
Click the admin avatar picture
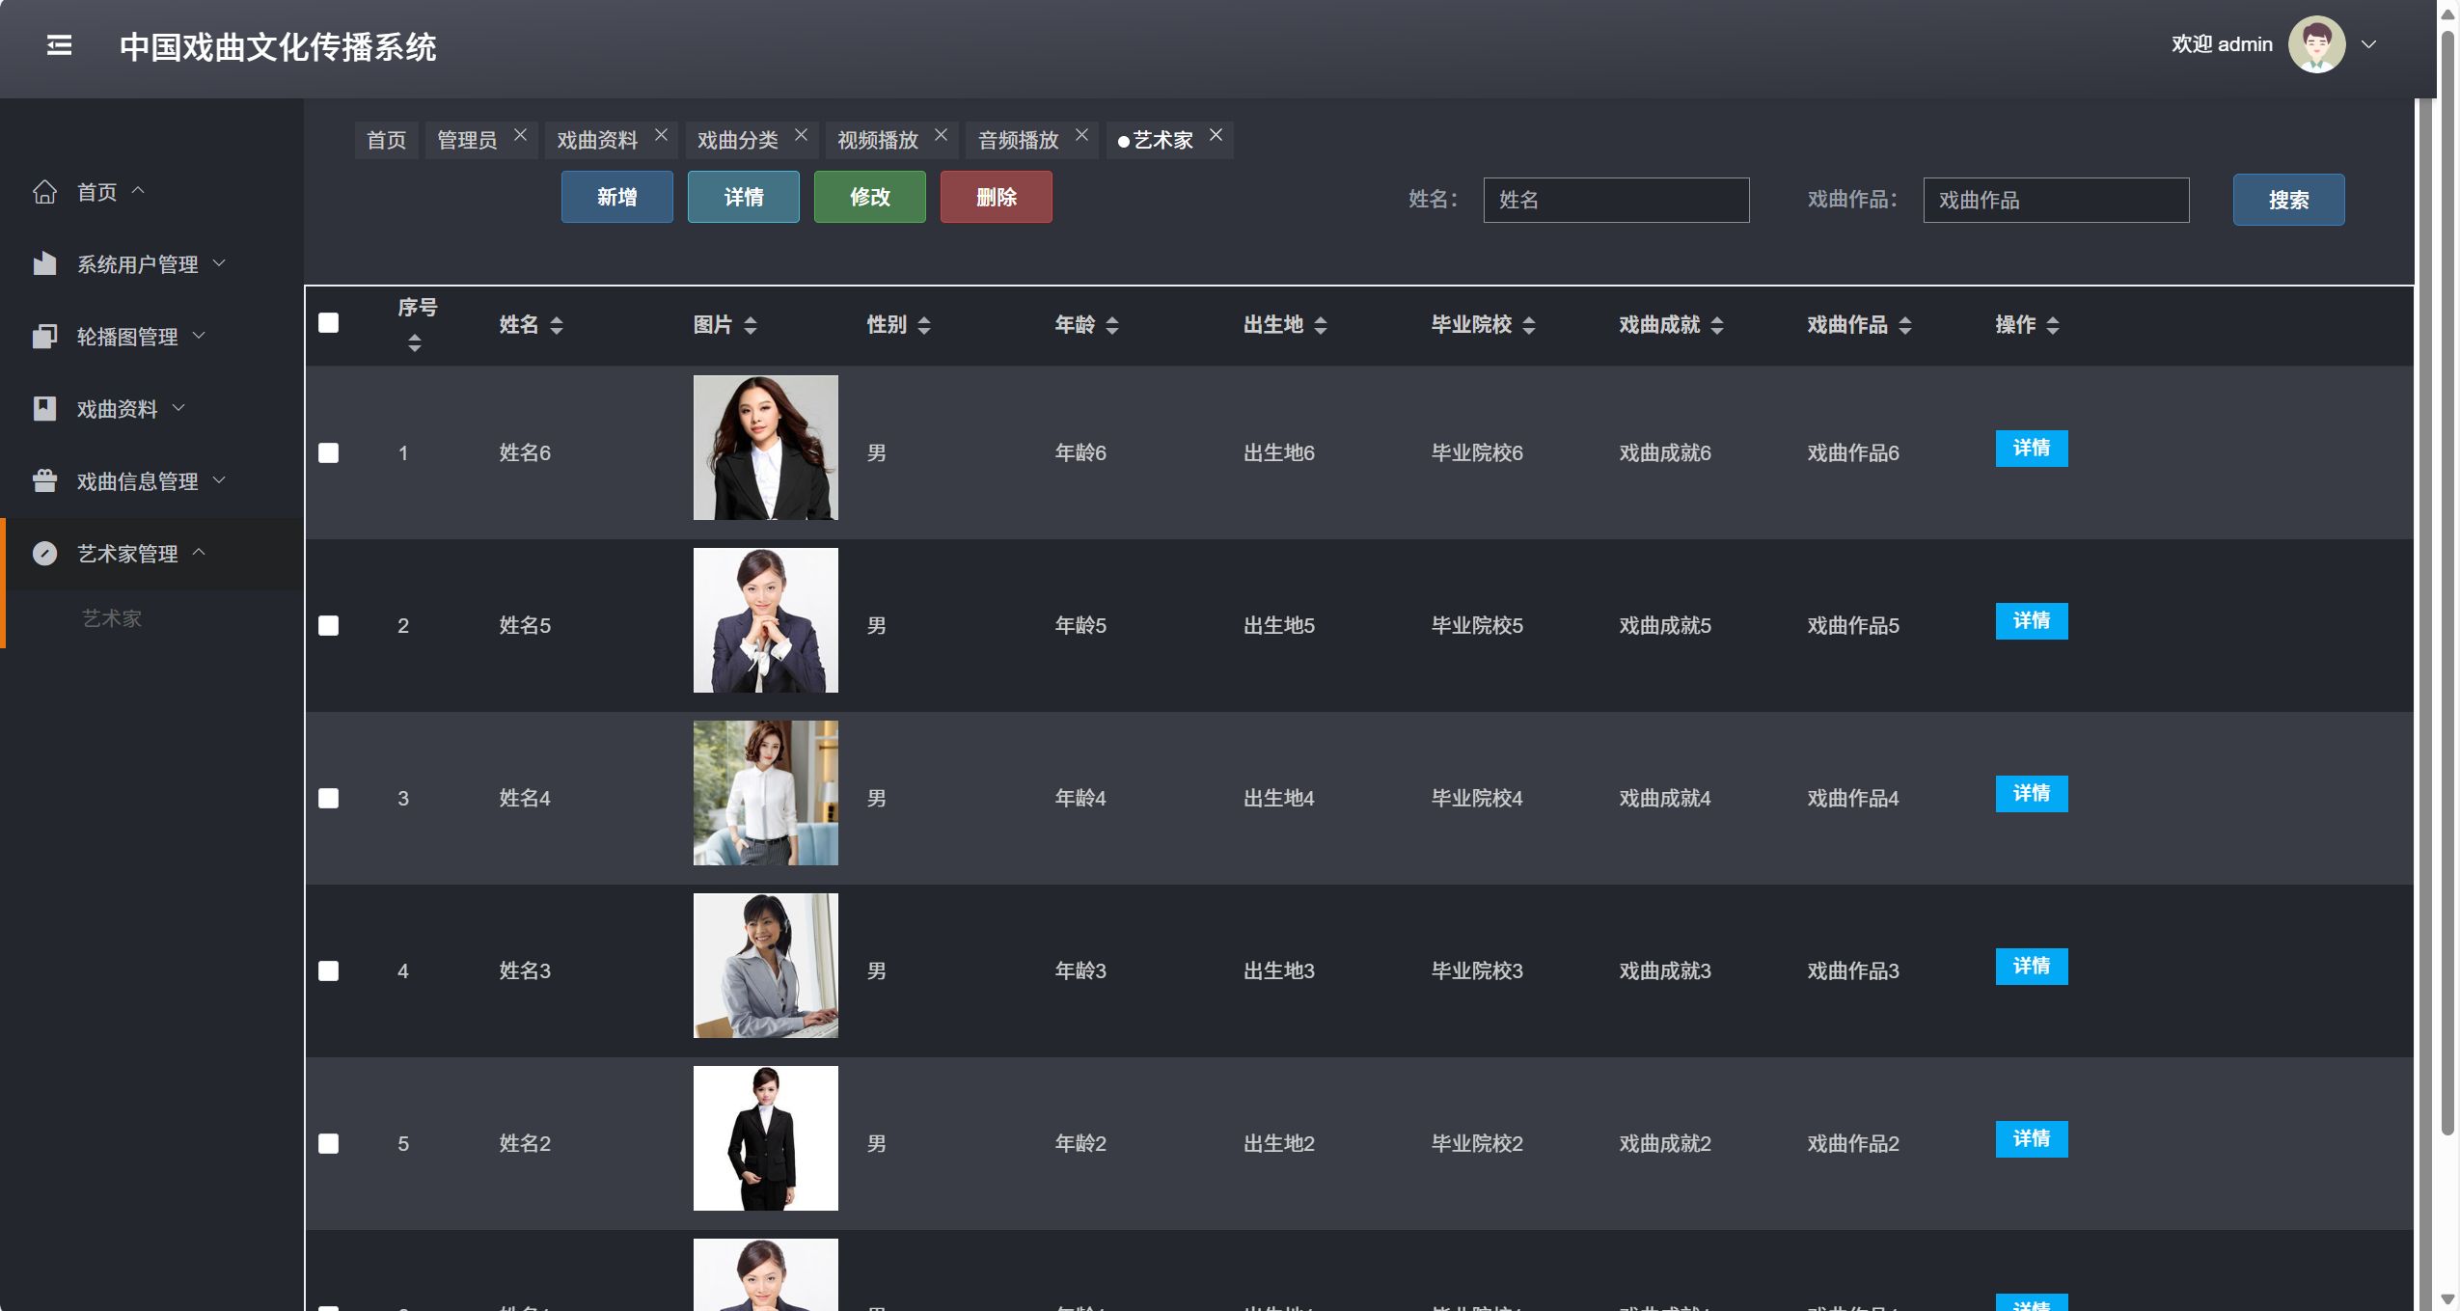tap(2316, 44)
